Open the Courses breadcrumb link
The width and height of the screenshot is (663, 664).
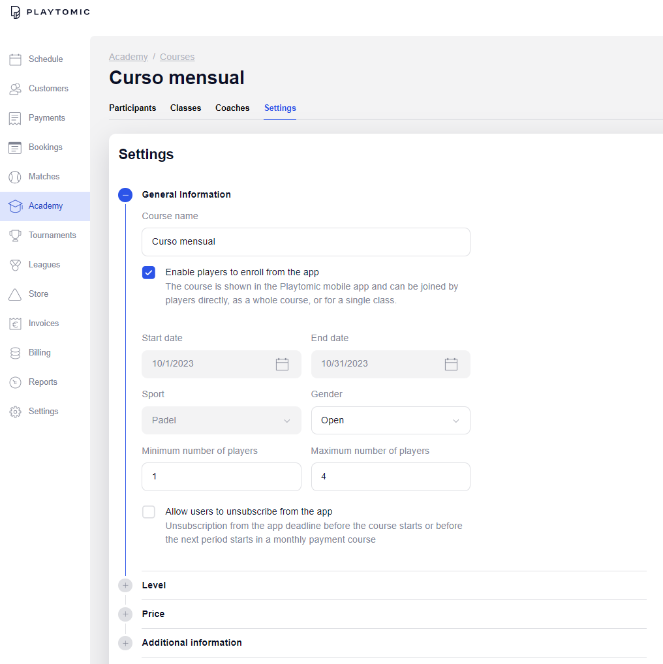click(177, 57)
